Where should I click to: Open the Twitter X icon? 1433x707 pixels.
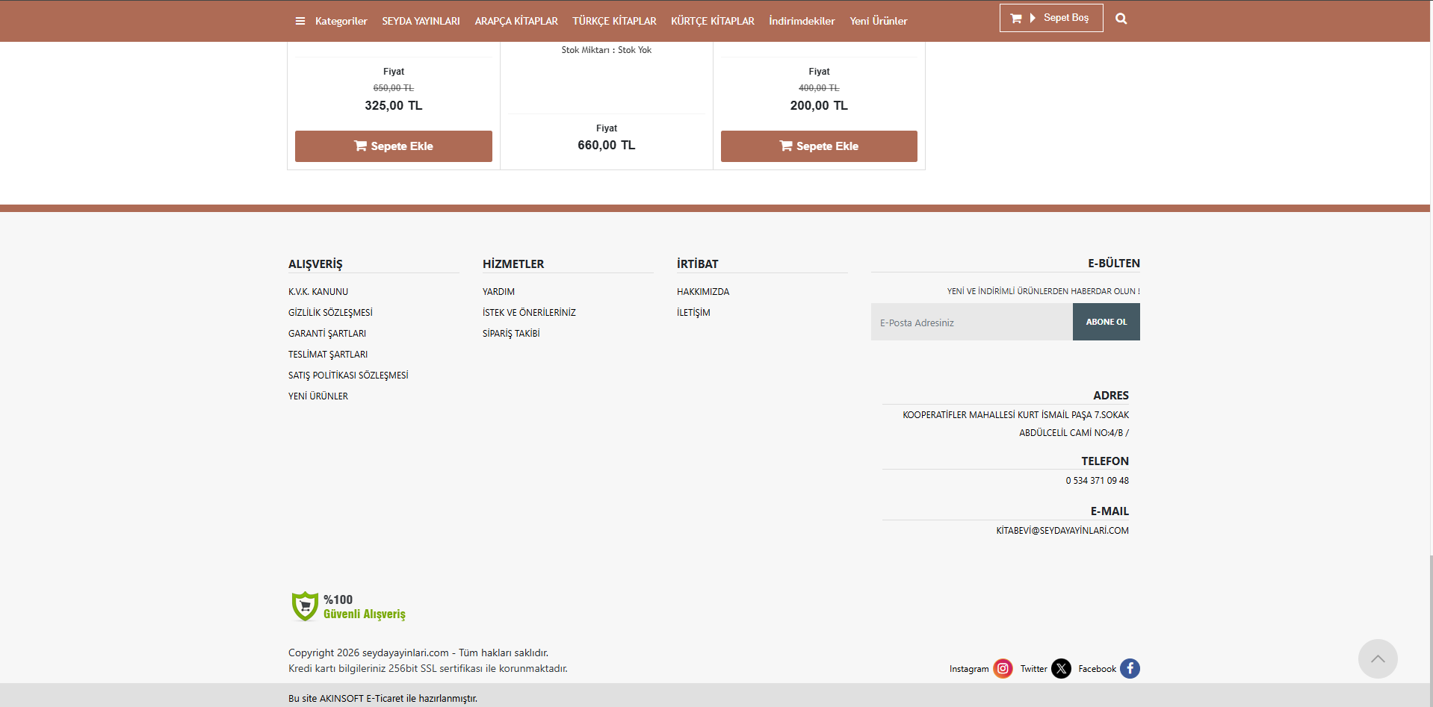pyautogui.click(x=1061, y=668)
